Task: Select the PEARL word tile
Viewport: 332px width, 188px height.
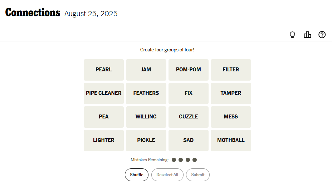Action: 104,70
